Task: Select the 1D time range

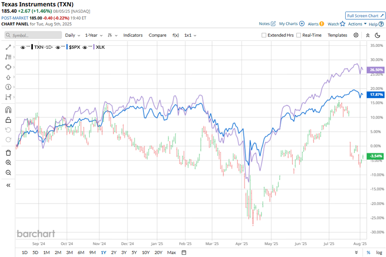Action: click(25, 252)
